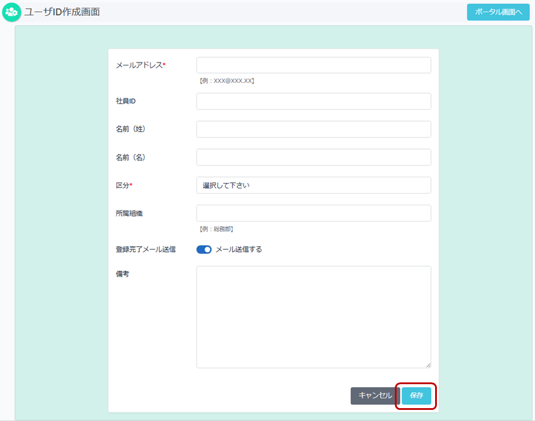Screen dimensions: 535x421
Task: Click the 登録完了メール送信 label
Action: click(x=145, y=250)
